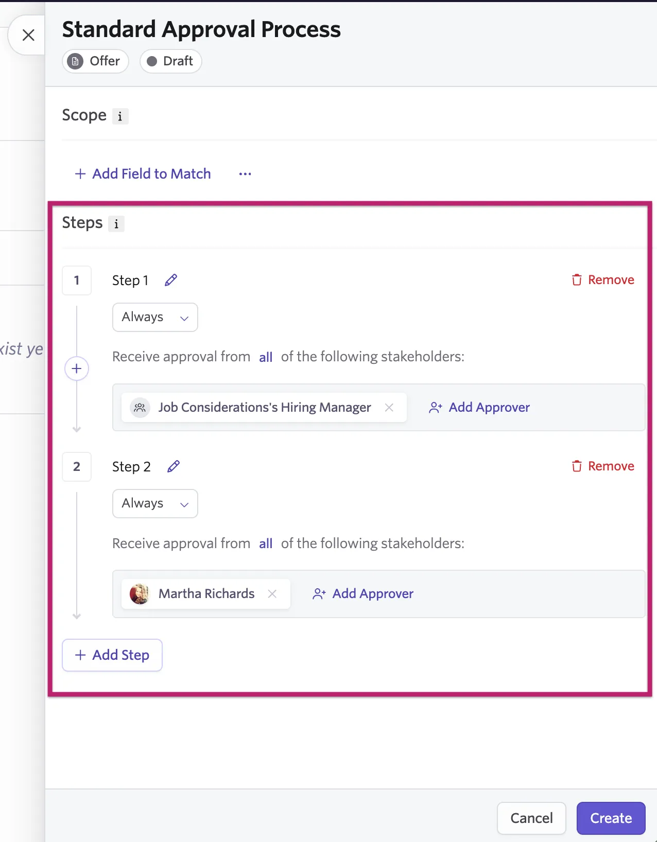The image size is (657, 842).
Task: Click the Steps info icon
Action: pyautogui.click(x=116, y=224)
